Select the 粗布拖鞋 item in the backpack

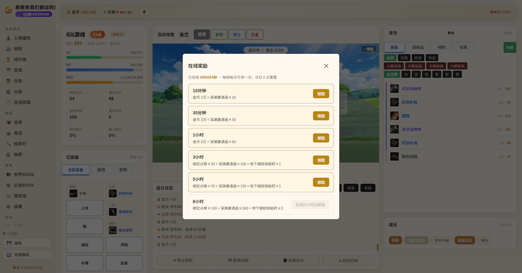coord(450,156)
